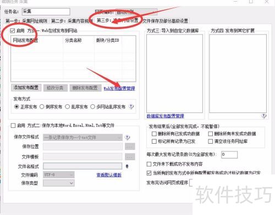
Task: Switch to 文件保存及部分高级设置 tab
Action: pos(166,21)
